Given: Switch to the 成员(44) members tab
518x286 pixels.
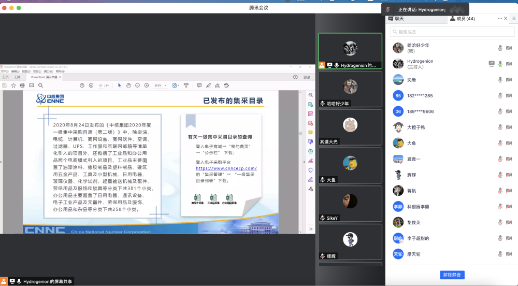Looking at the screenshot, I should point(463,19).
